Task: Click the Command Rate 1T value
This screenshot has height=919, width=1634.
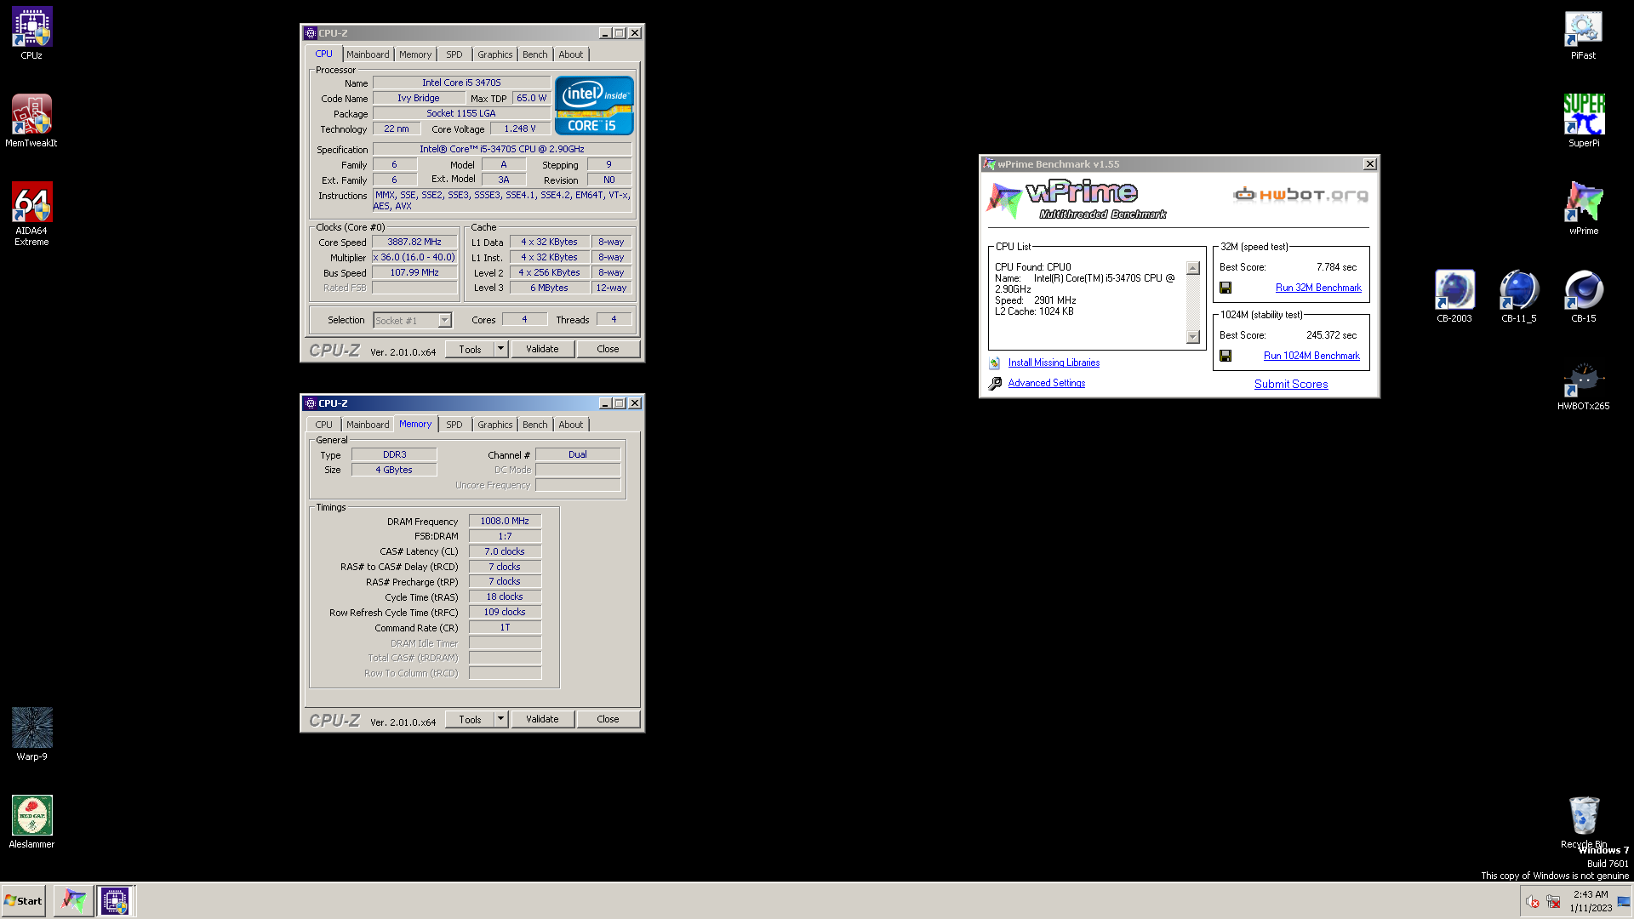Action: point(505,627)
